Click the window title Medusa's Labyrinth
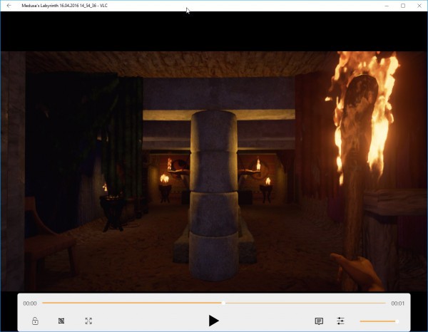Screen dimensions: 428x332 click(65, 6)
